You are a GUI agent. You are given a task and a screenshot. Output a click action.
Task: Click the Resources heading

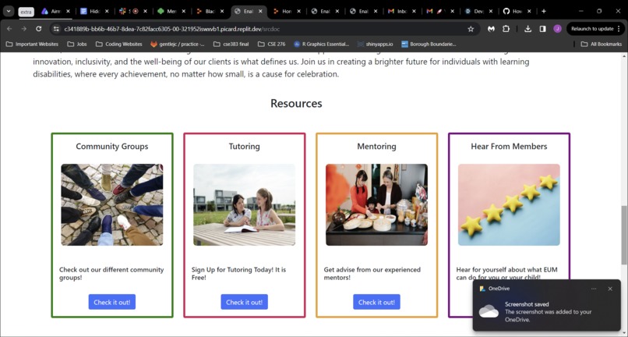pyautogui.click(x=296, y=104)
